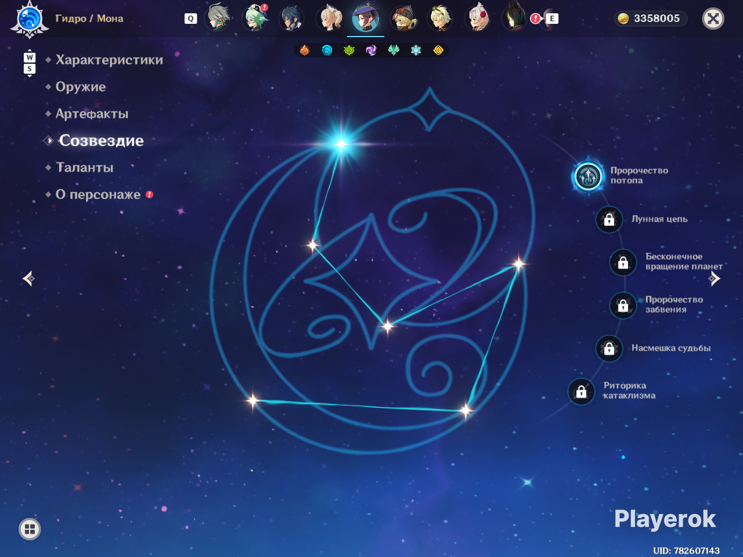The width and height of the screenshot is (743, 557).
Task: Filter characters by Hydro element
Action: [x=327, y=50]
